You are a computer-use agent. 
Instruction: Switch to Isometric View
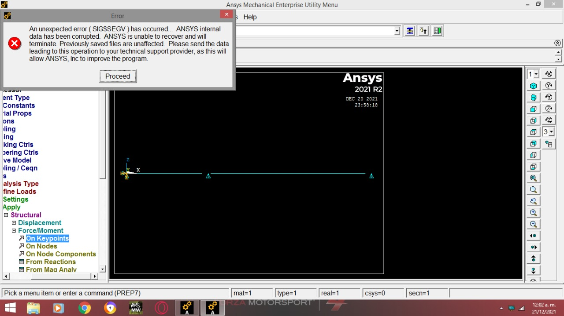coord(533,86)
